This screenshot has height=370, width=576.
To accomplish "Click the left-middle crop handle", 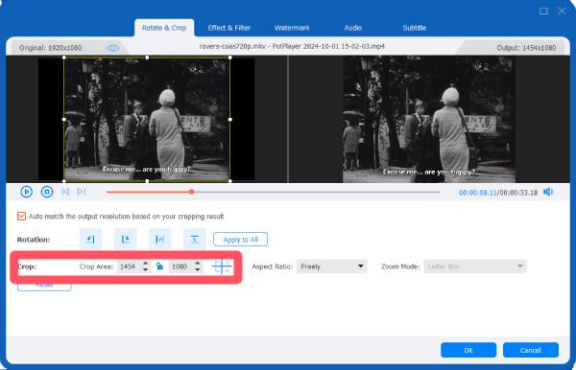I will (x=64, y=119).
